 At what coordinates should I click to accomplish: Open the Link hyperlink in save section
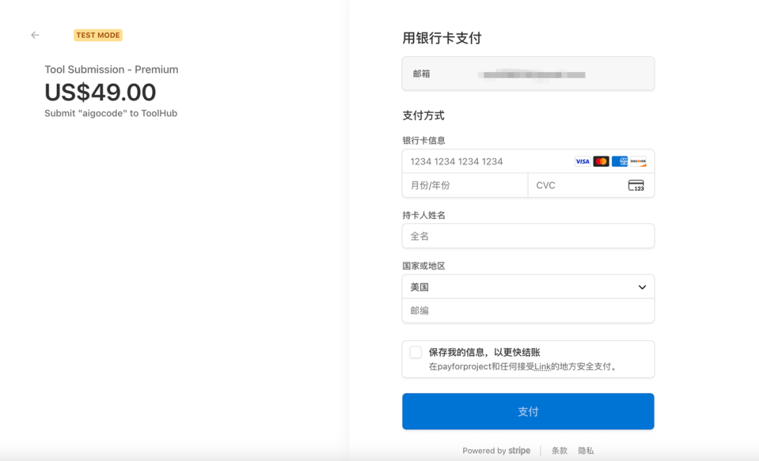(541, 366)
